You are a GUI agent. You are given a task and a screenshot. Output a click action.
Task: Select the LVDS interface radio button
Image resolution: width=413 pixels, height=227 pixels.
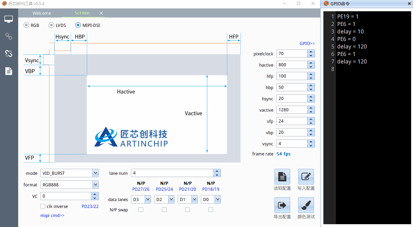(51, 25)
